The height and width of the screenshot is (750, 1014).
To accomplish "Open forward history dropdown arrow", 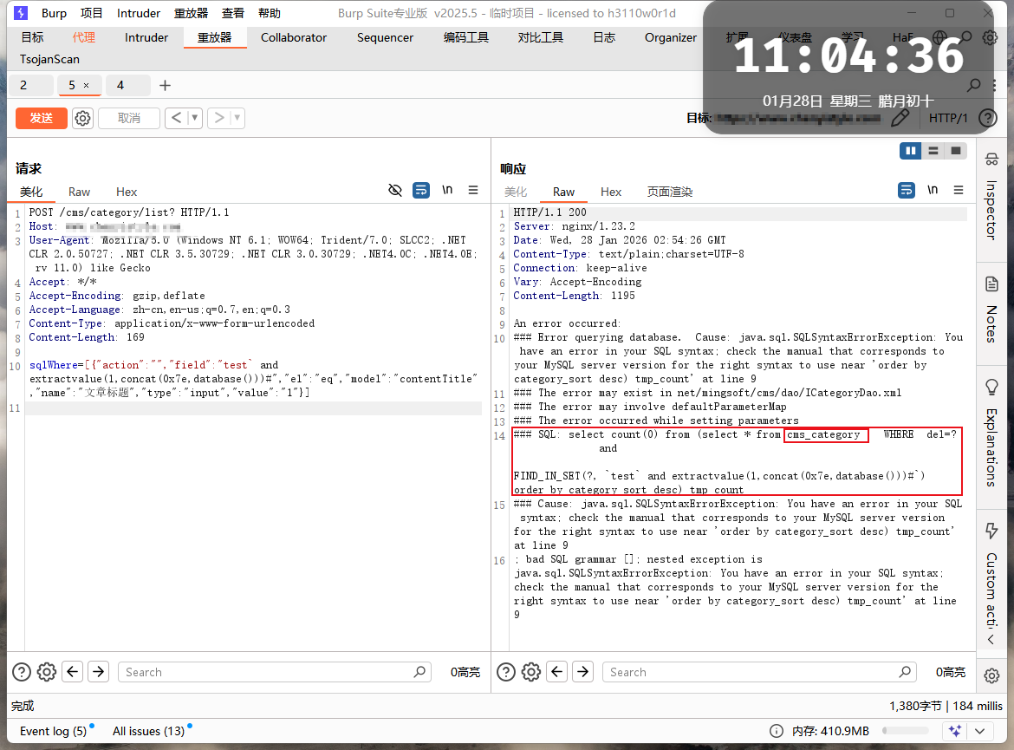I will point(237,118).
